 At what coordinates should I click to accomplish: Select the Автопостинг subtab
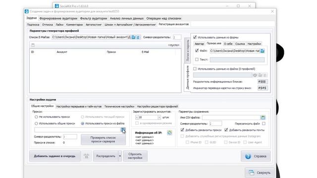click(x=94, y=25)
